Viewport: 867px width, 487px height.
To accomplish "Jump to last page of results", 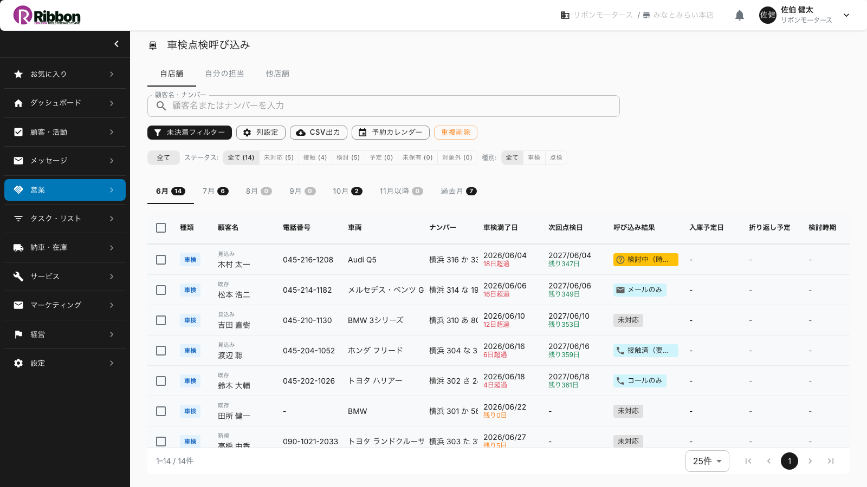I will (x=831, y=461).
